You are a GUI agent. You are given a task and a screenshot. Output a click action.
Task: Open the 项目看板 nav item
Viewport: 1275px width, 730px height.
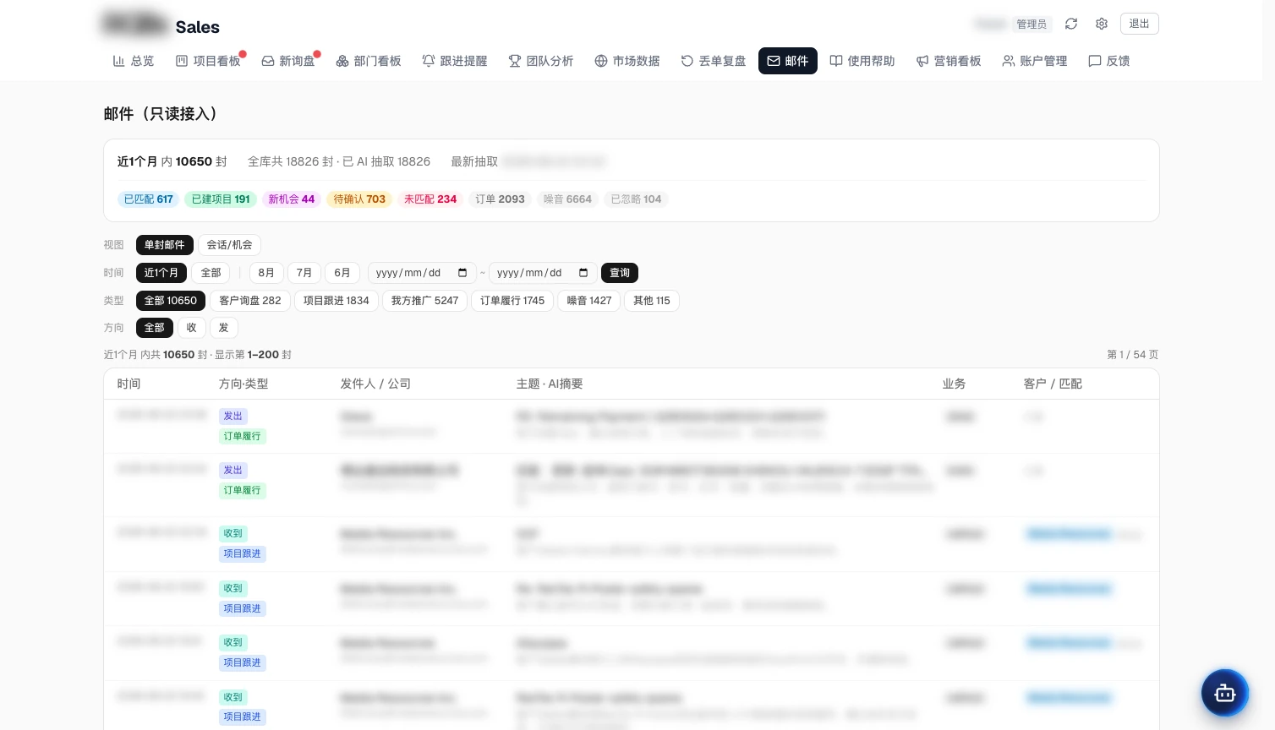tap(208, 61)
